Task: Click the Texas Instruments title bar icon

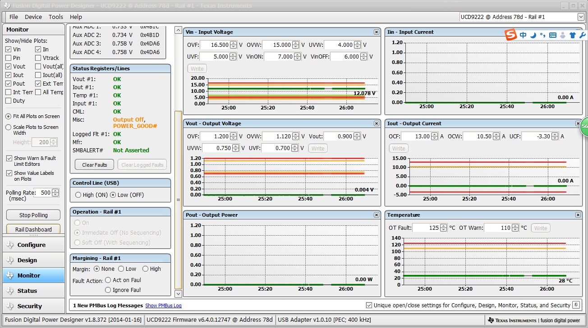Action: point(6,6)
